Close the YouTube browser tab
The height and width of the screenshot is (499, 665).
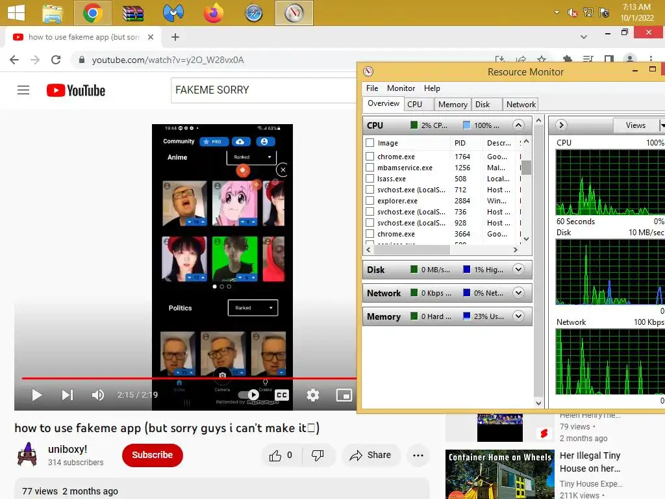(151, 37)
